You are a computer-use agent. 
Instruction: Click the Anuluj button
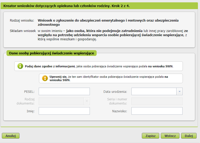[11, 136]
